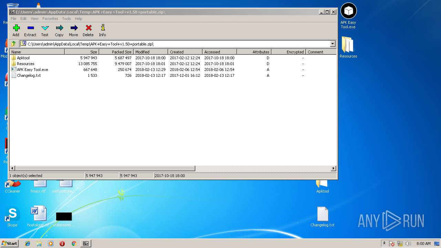The height and width of the screenshot is (248, 441).
Task: Click horizontal scrollbar right arrow
Action: point(334,168)
